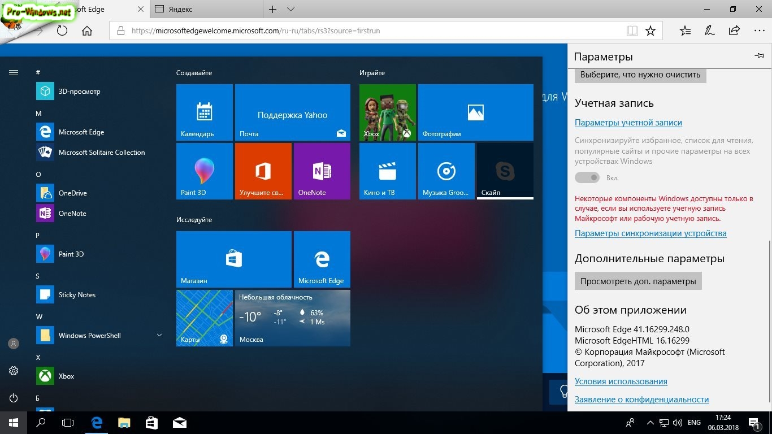Open a new Edge tab
Viewport: 772px width, 434px height.
click(273, 9)
